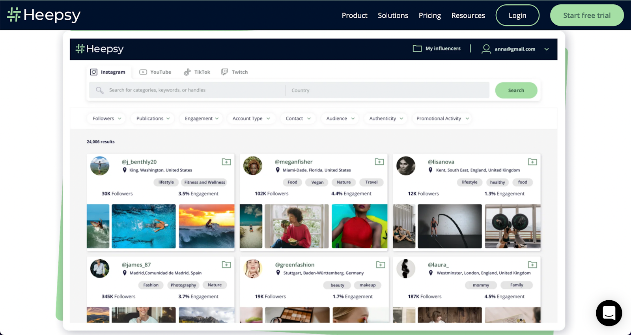Open the Resources menu

468,15
